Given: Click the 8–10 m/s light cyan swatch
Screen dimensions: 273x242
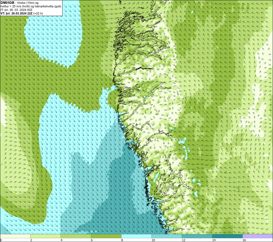Looking at the screenshot, I should 136,236.
